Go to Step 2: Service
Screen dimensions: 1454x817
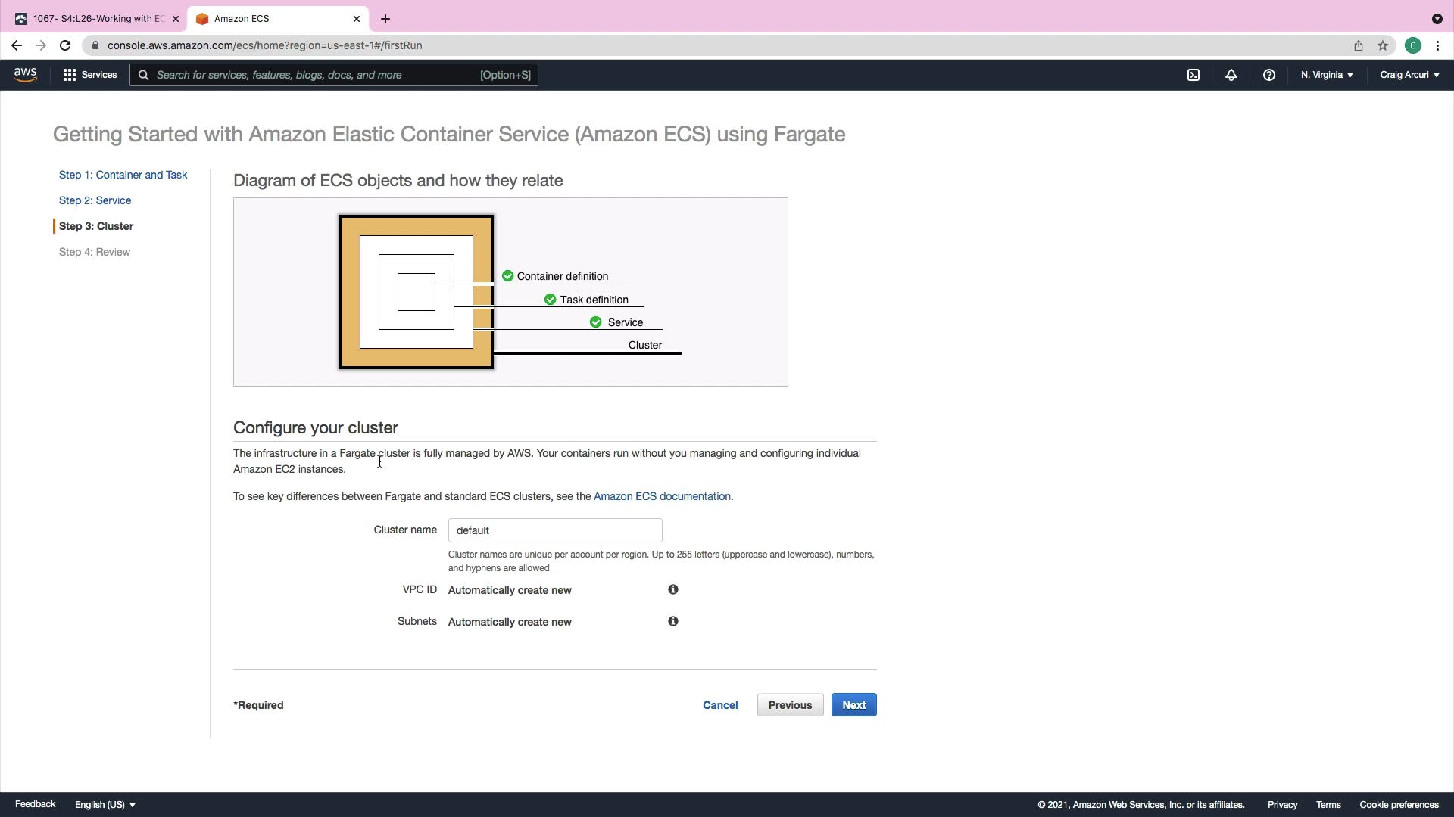(x=95, y=200)
